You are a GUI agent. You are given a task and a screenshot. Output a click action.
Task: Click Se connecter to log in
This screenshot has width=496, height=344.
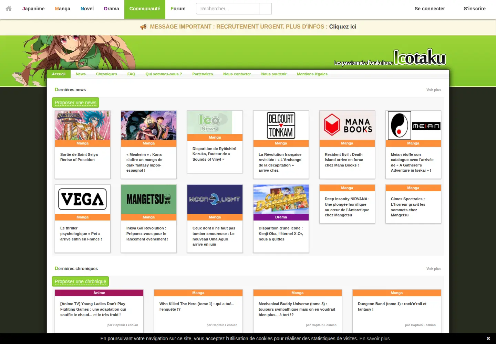coord(430,9)
